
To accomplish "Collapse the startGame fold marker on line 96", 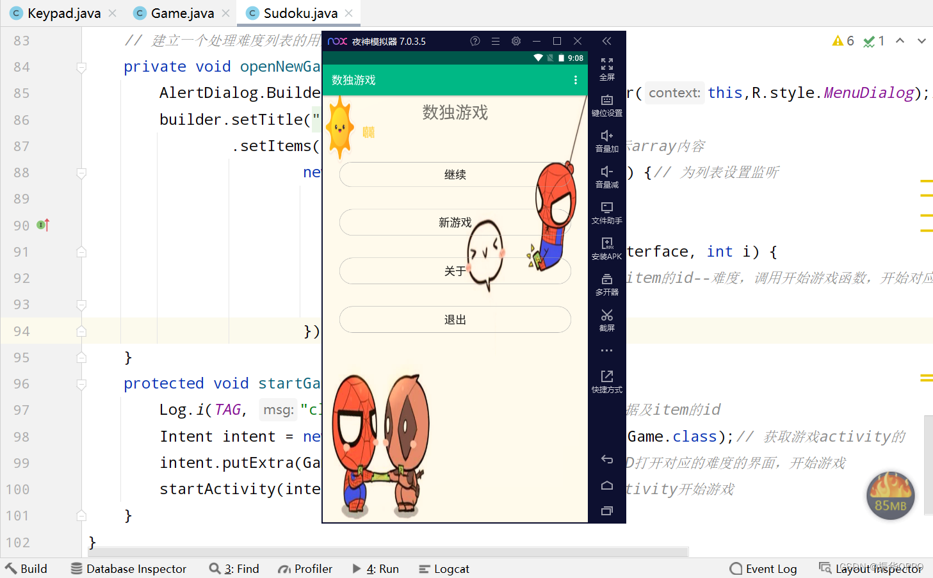I will 81,384.
